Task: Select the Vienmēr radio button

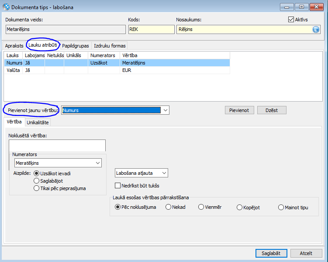Action: [x=201, y=207]
